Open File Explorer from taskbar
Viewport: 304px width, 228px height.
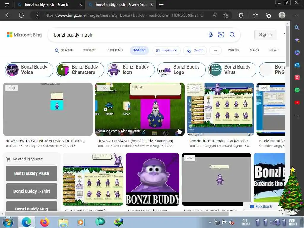63,222
